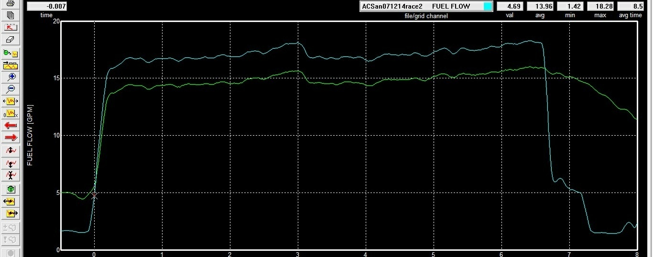Image resolution: width=653 pixels, height=257 pixels.
Task: Click the zero-to-x graph reset icon
Action: click(11, 114)
